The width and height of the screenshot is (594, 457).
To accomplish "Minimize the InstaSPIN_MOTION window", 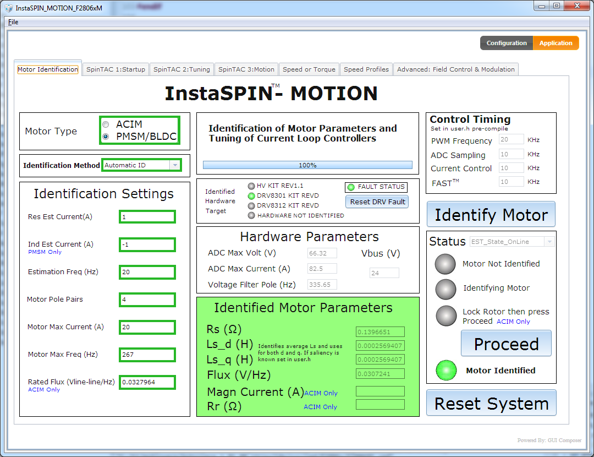I will click(542, 6).
